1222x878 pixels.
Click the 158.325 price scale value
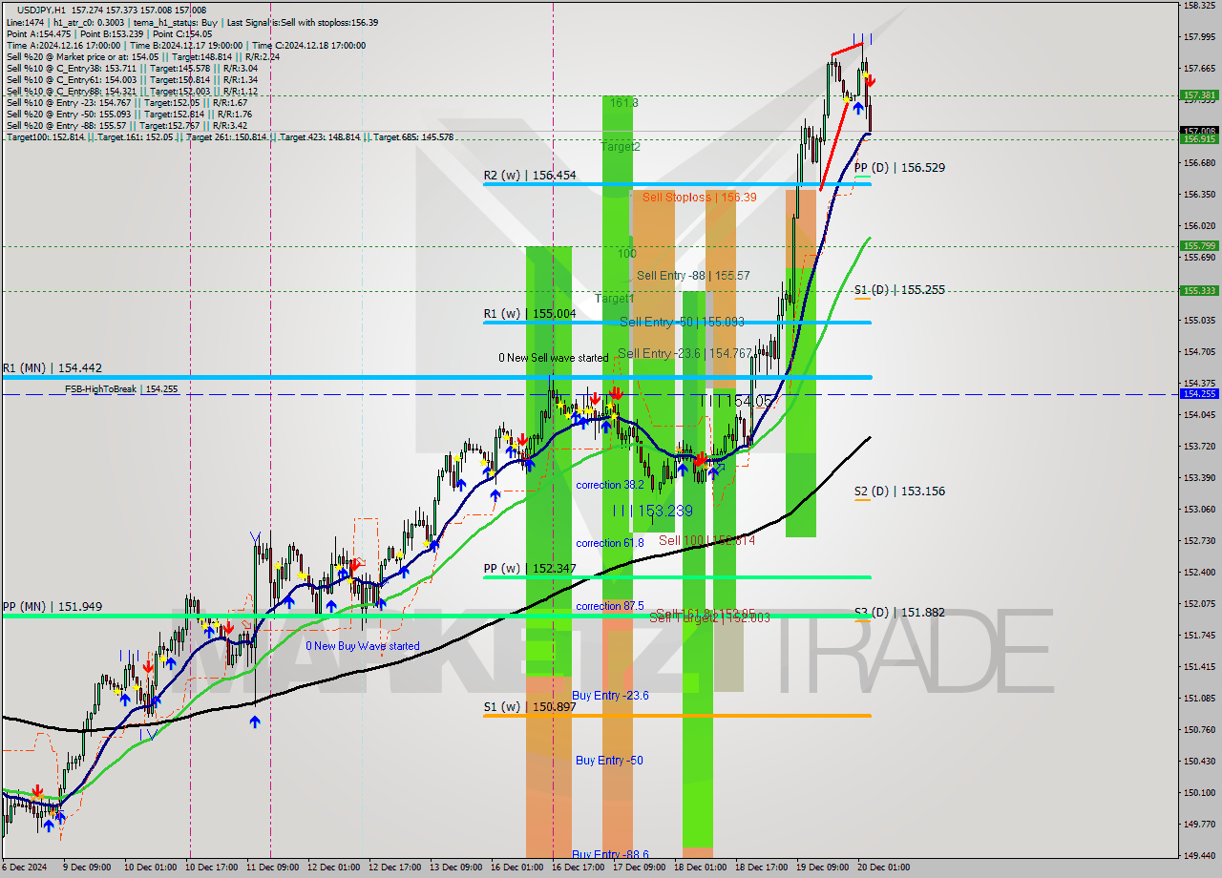1199,6
